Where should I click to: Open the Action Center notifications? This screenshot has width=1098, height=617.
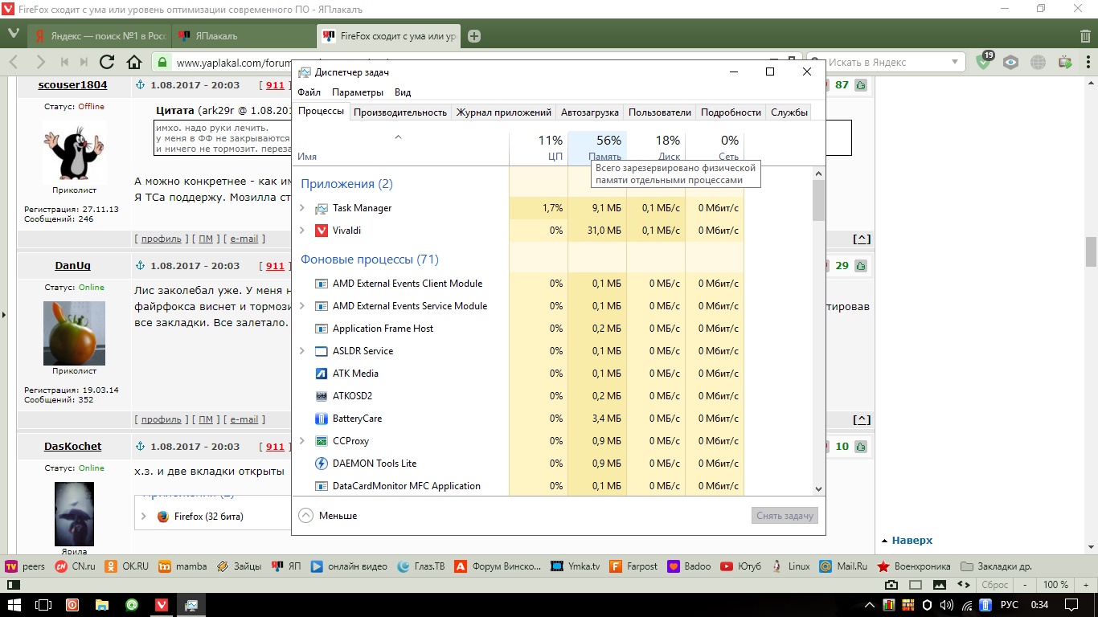coord(1071,604)
